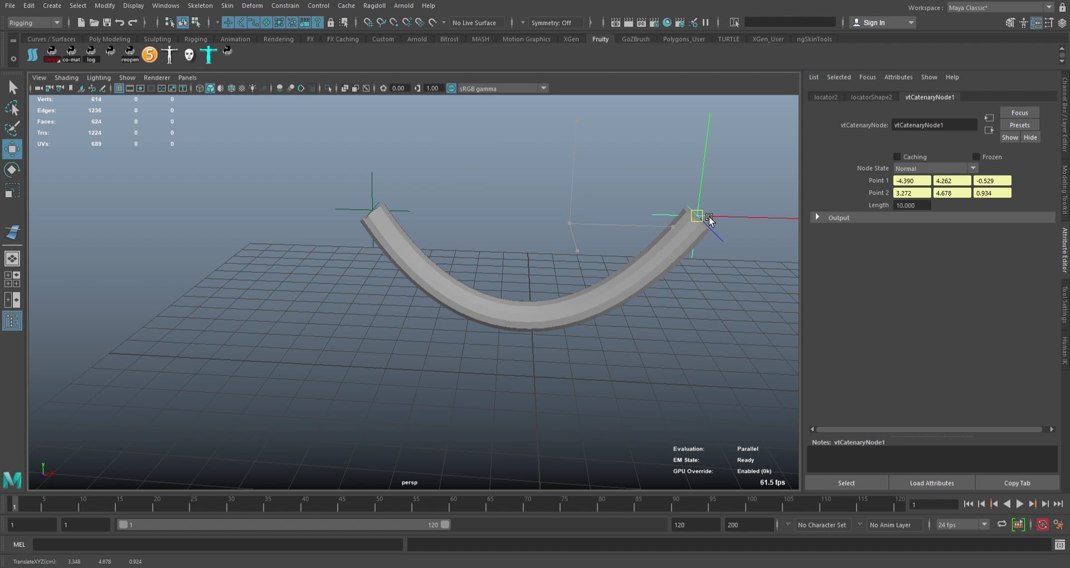Activate the Lasso selection tool
Viewport: 1070px width, 568px height.
(x=12, y=107)
